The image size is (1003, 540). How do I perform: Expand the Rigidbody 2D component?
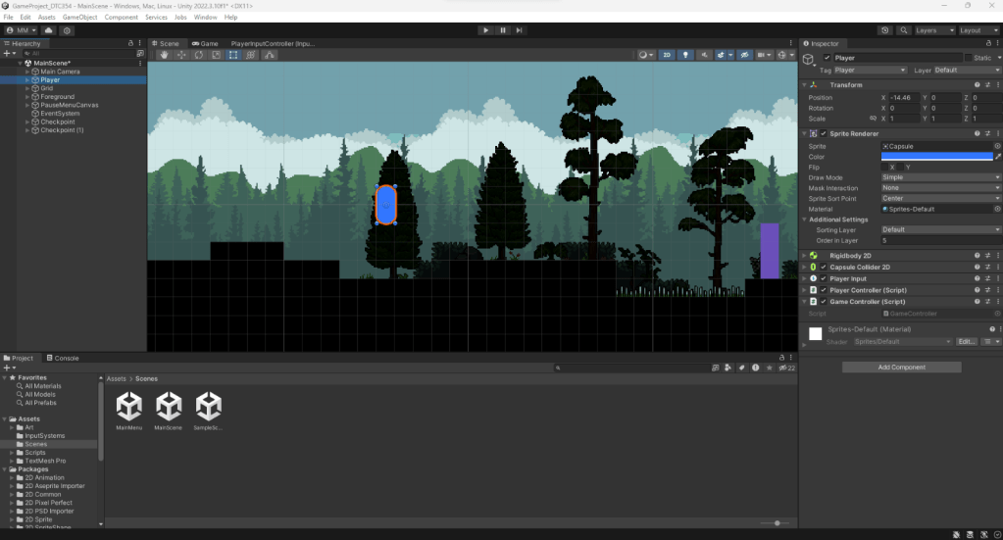click(804, 255)
